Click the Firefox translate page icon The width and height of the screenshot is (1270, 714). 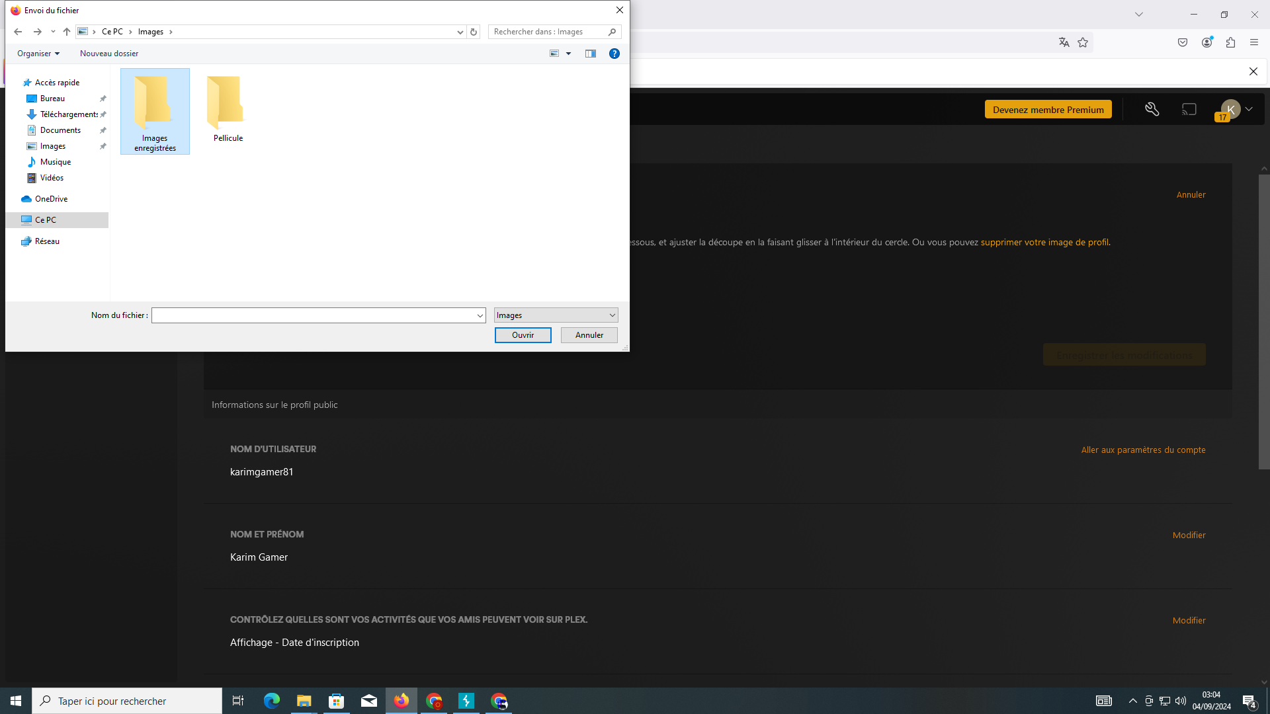pyautogui.click(x=1064, y=42)
